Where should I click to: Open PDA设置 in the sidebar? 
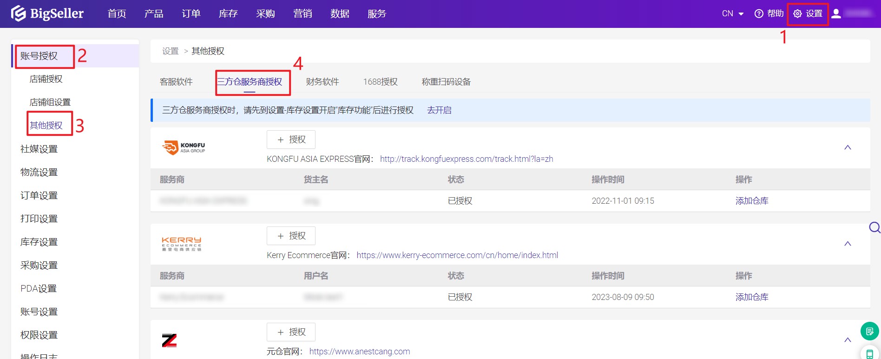tap(39, 288)
